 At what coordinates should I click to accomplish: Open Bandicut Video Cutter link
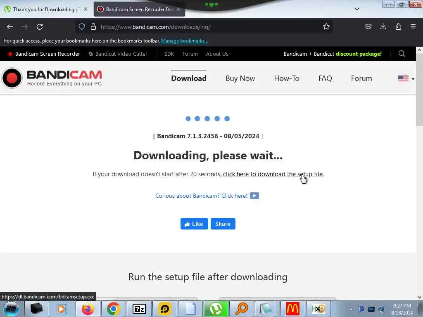coord(118,54)
